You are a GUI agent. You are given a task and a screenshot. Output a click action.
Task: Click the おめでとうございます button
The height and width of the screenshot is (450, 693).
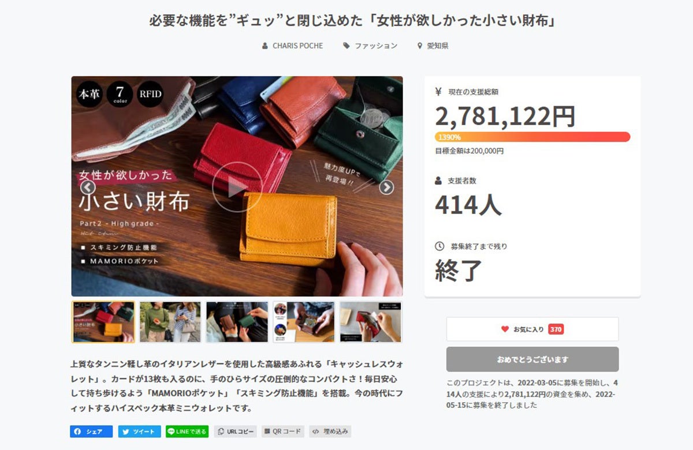532,359
